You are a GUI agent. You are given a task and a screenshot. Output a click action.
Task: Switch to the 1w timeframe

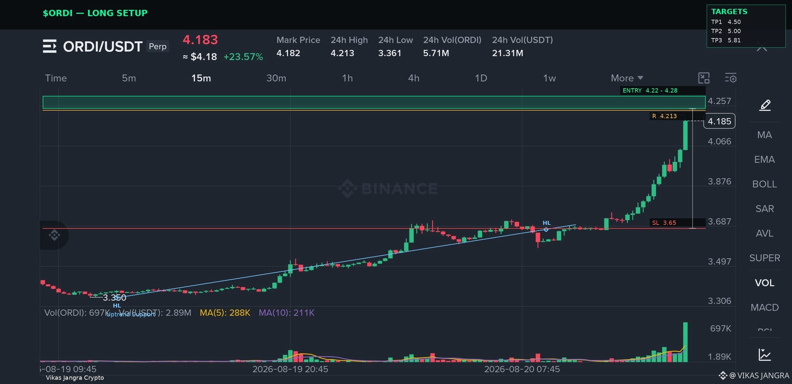(x=550, y=78)
